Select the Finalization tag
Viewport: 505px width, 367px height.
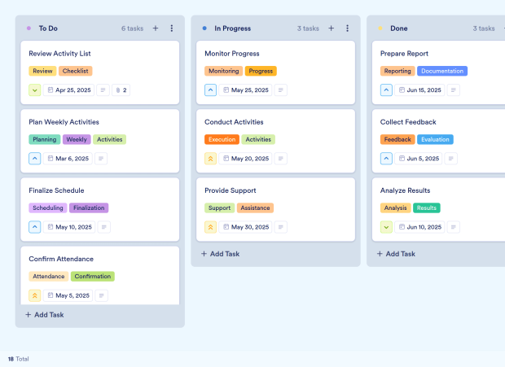click(89, 208)
